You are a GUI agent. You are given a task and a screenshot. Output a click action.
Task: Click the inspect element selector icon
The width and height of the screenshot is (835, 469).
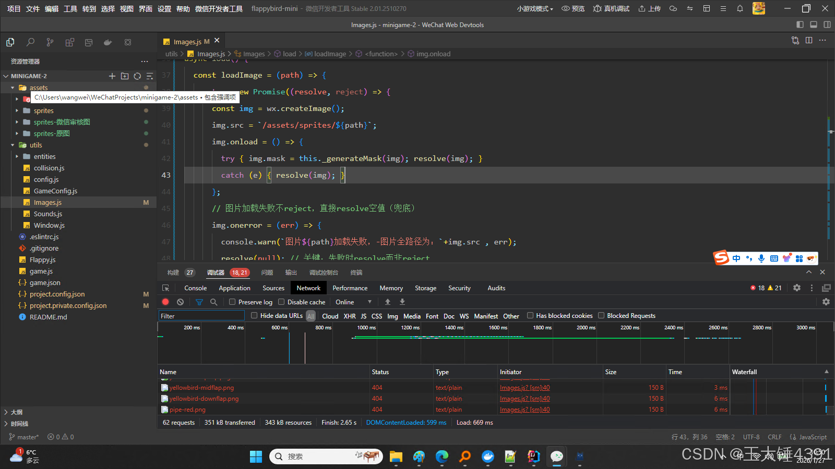pos(166,288)
